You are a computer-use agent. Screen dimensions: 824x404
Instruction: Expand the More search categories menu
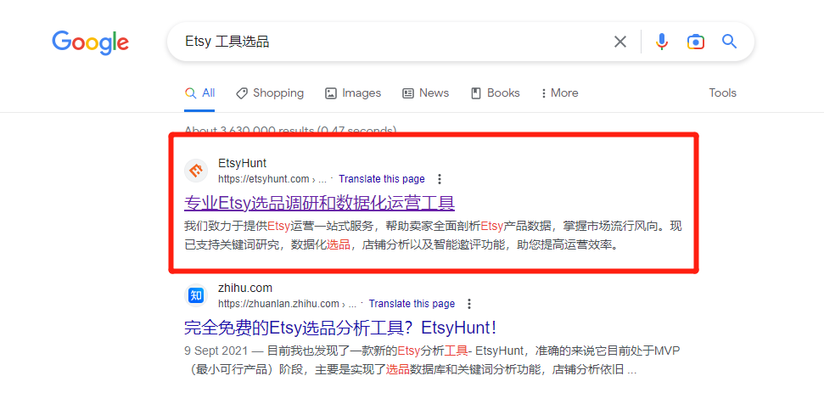560,93
